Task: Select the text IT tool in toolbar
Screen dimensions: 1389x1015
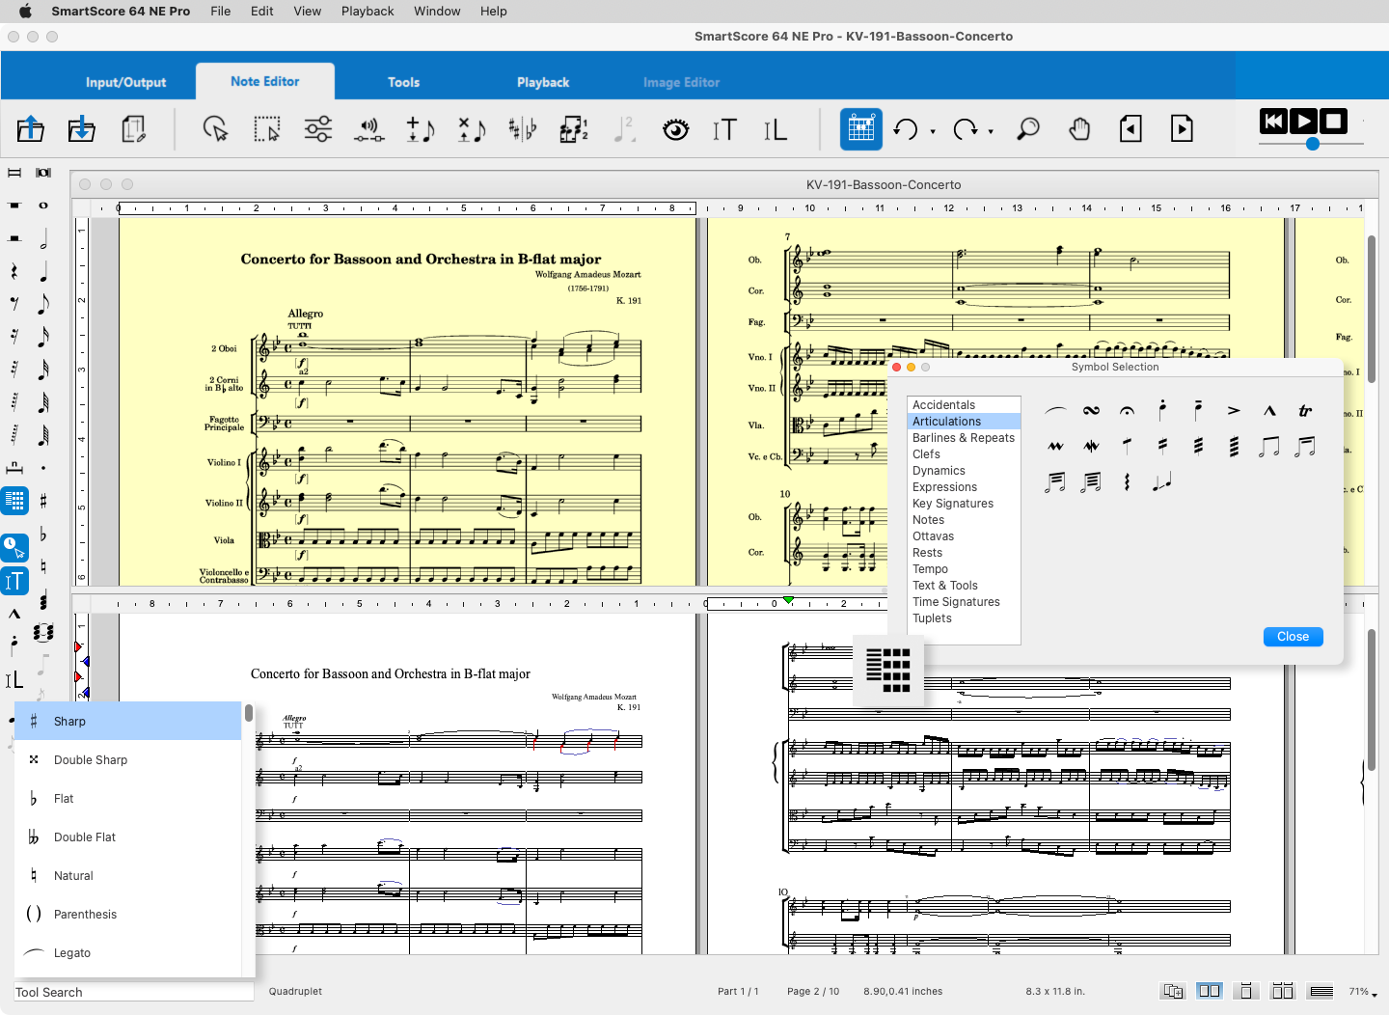Action: pyautogui.click(x=724, y=129)
